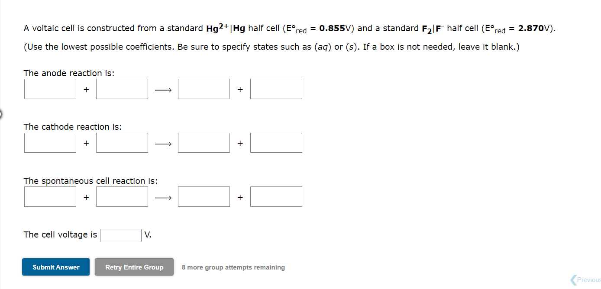Select the second spontaneous cell reaction reactant box

point(122,197)
